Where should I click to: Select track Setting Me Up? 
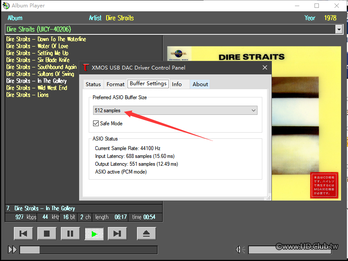(x=37, y=53)
